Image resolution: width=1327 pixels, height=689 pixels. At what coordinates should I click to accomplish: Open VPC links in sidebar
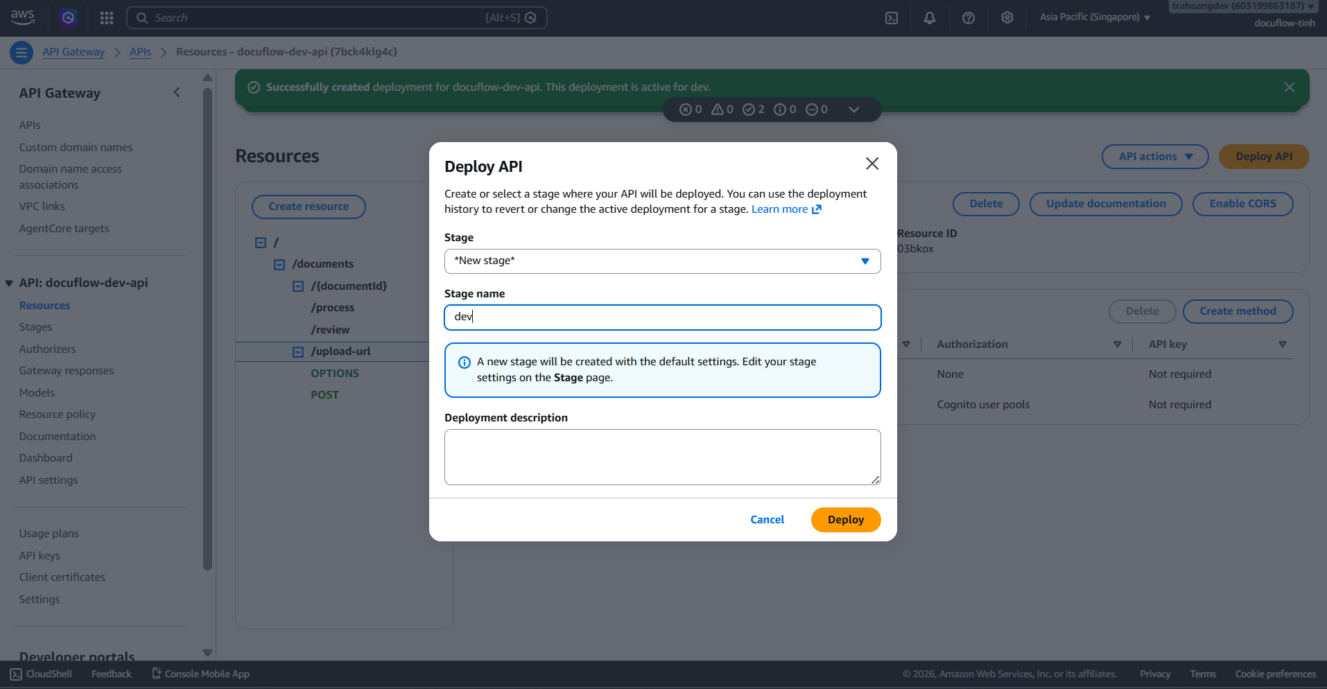pos(42,207)
